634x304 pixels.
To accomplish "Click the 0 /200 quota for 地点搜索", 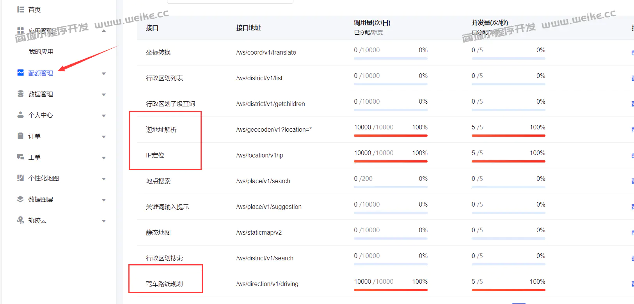I will 363,179.
